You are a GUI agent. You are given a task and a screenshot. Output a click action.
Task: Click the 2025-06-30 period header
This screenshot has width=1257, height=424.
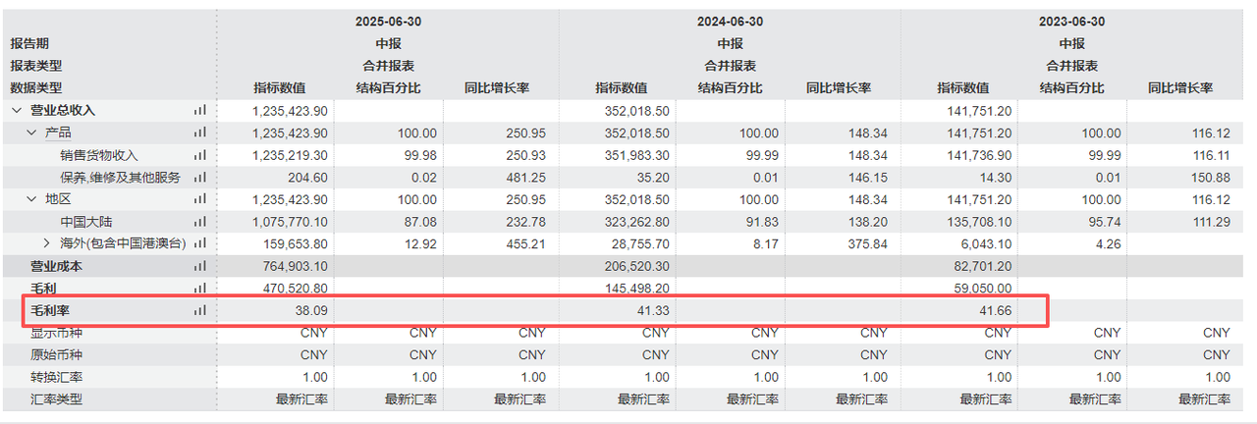388,22
